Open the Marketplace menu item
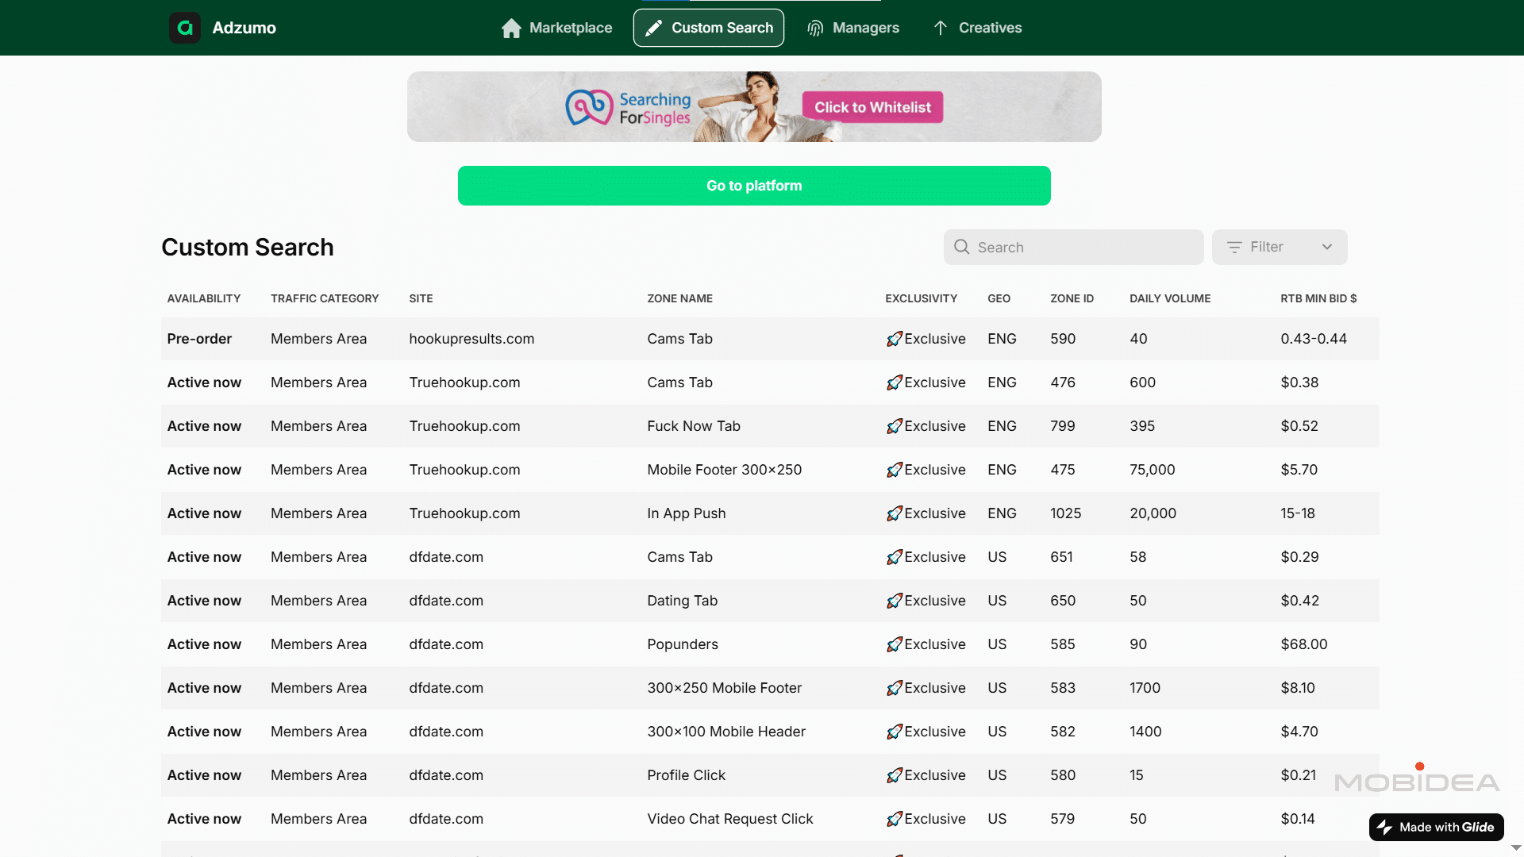 tap(571, 28)
